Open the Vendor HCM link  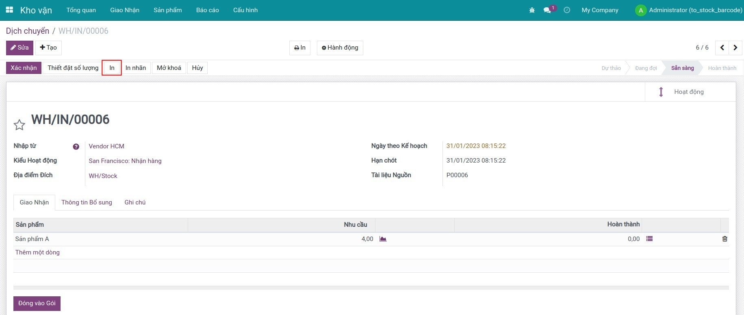(x=106, y=146)
